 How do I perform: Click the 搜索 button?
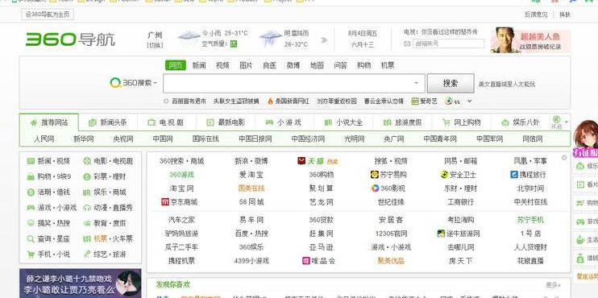(x=451, y=84)
